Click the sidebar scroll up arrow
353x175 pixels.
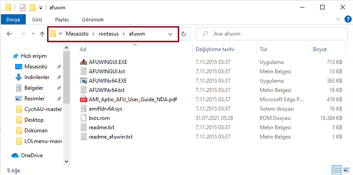click(x=66, y=48)
